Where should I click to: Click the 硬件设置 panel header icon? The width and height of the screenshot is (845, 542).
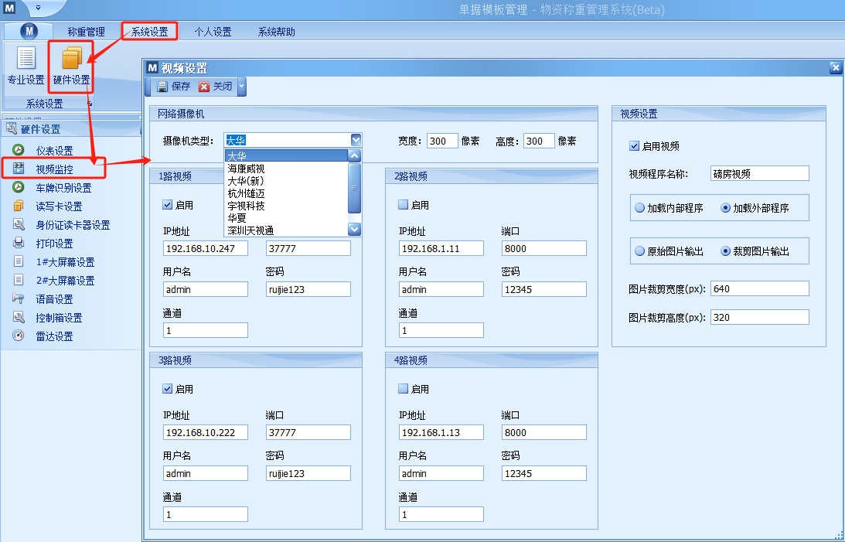click(x=12, y=129)
